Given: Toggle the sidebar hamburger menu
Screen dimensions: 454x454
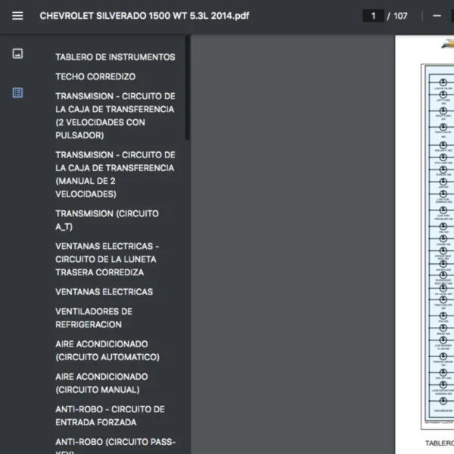Looking at the screenshot, I should click(17, 16).
